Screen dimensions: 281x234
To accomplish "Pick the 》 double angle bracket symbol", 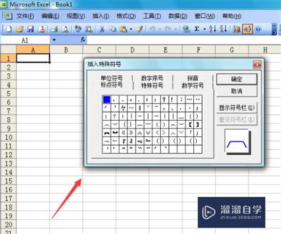I will point(131,133).
